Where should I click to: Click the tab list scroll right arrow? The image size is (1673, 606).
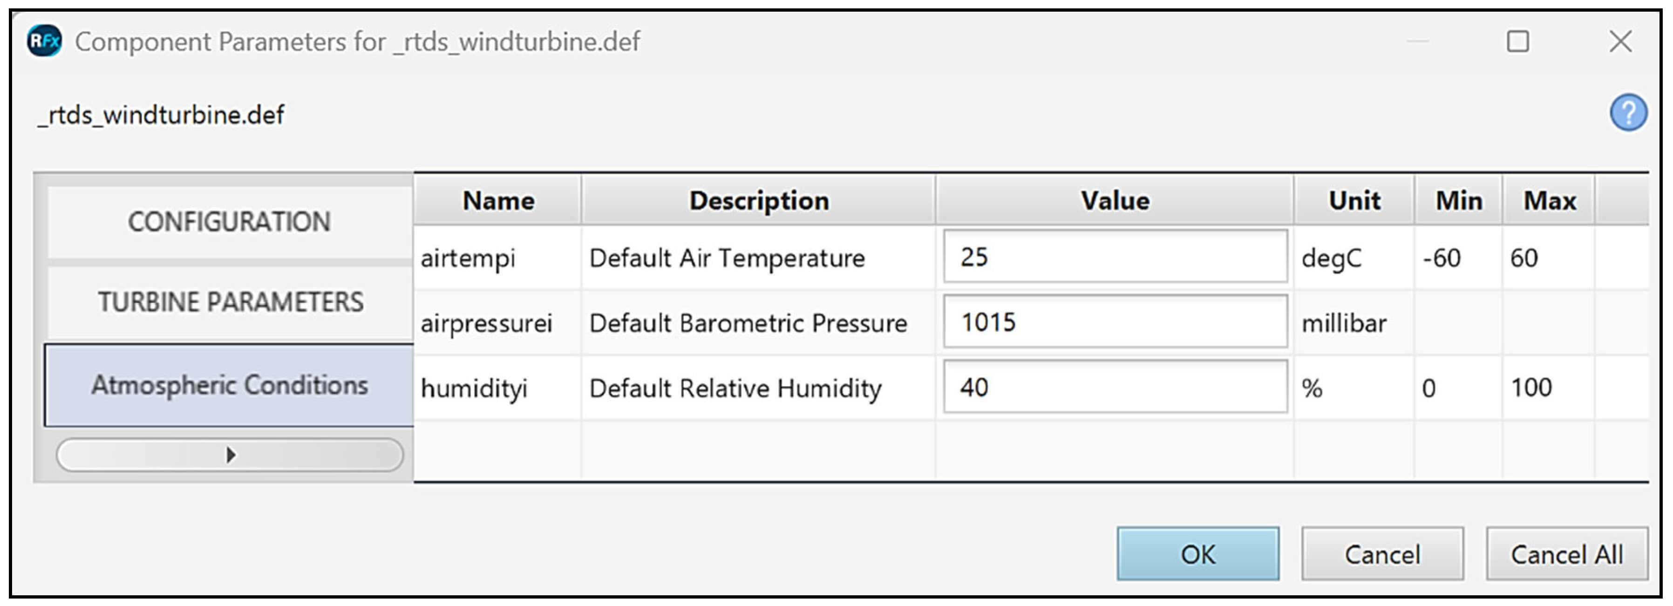[x=230, y=455]
